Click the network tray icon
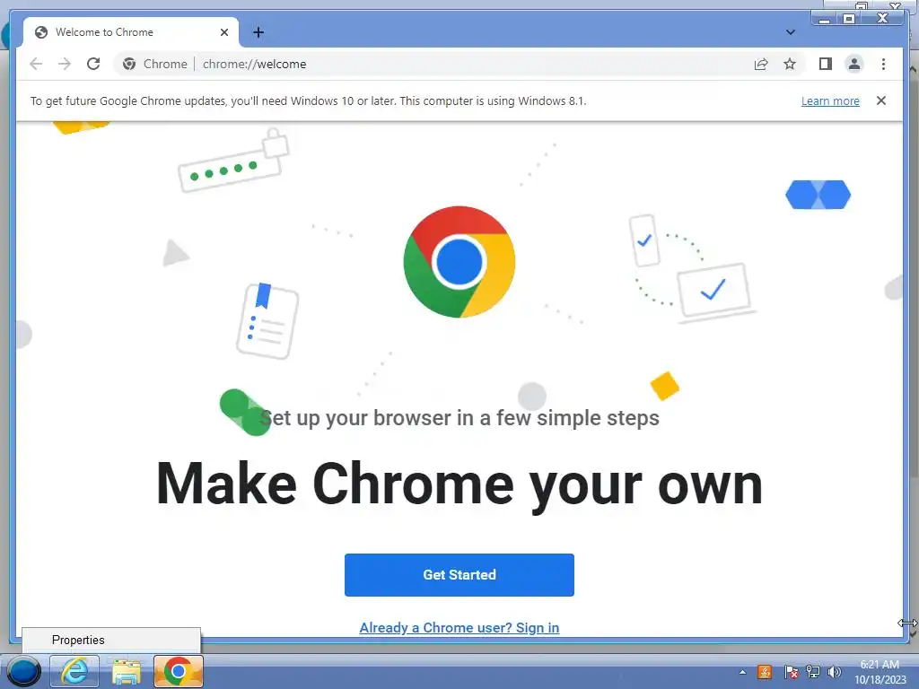The image size is (919, 689). pos(813,672)
